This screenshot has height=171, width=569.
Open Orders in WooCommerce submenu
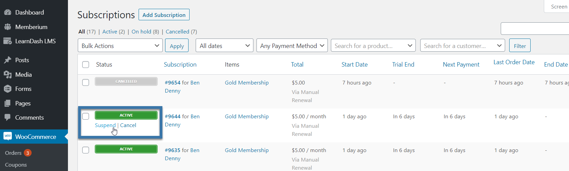[x=13, y=153]
